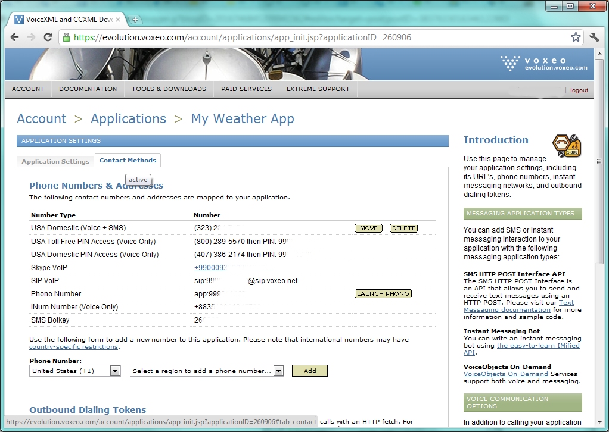Click the LAUNCH PHONO button

pos(383,294)
